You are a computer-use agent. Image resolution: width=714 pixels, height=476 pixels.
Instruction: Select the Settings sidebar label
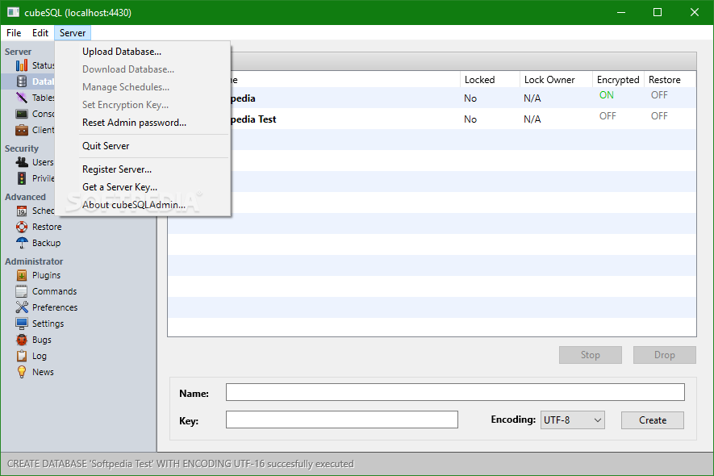point(48,324)
